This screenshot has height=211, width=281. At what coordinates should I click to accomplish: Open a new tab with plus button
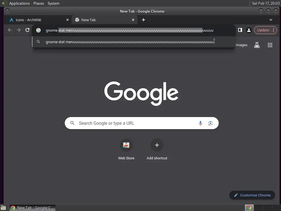tap(143, 20)
